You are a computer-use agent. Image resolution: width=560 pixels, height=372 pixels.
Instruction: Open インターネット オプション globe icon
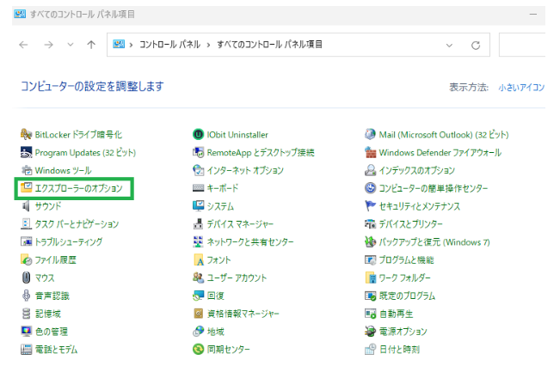(198, 170)
